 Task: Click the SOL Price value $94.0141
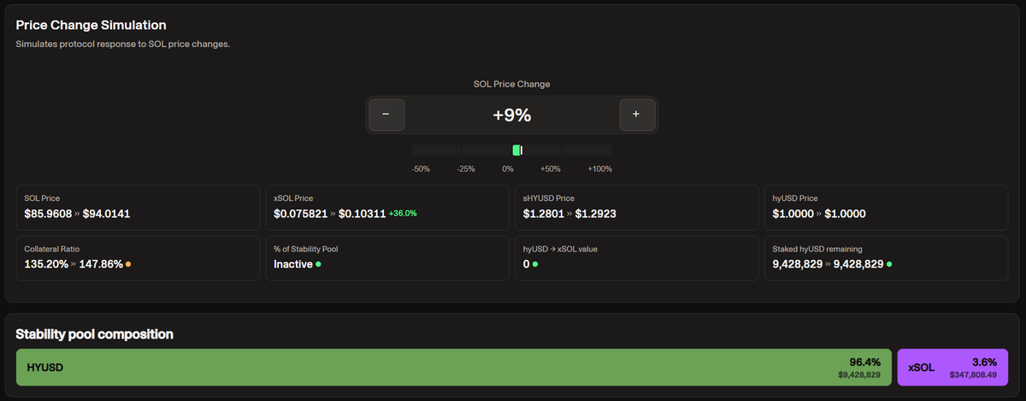tap(106, 214)
